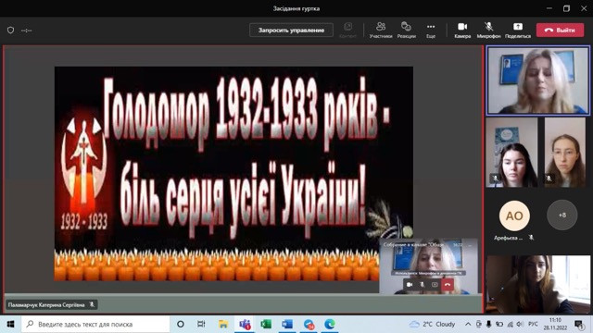Click the microphone icon in mini call window
The height and width of the screenshot is (333, 593).
click(x=423, y=284)
